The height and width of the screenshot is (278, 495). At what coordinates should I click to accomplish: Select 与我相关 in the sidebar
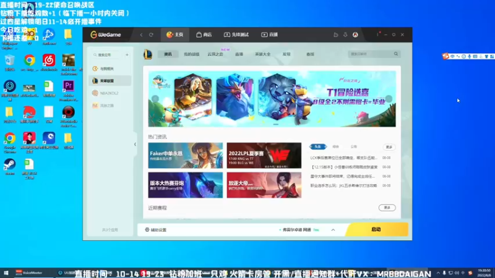(110, 69)
